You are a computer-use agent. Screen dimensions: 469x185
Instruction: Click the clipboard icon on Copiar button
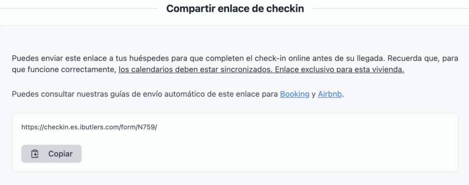[x=35, y=153]
